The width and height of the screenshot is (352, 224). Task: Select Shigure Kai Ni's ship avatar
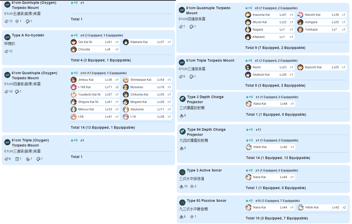tap(74, 102)
